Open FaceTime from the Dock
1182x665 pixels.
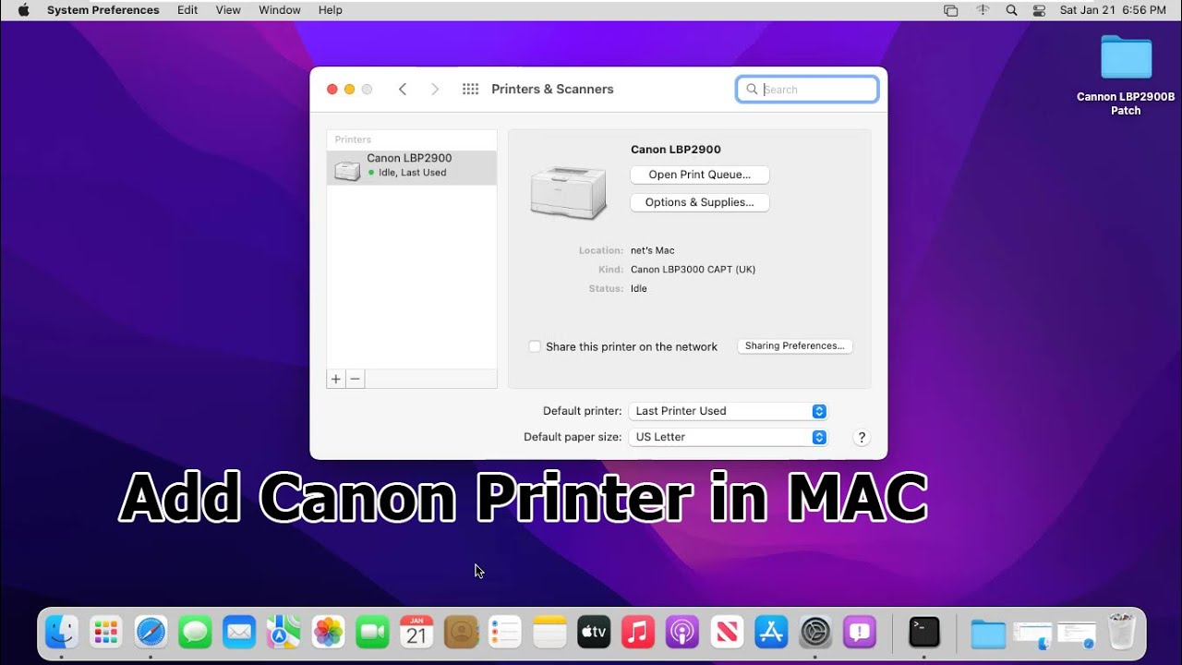372,632
